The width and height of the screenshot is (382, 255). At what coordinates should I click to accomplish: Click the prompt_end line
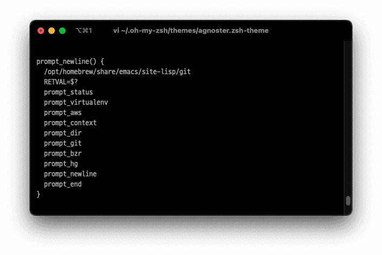point(63,184)
